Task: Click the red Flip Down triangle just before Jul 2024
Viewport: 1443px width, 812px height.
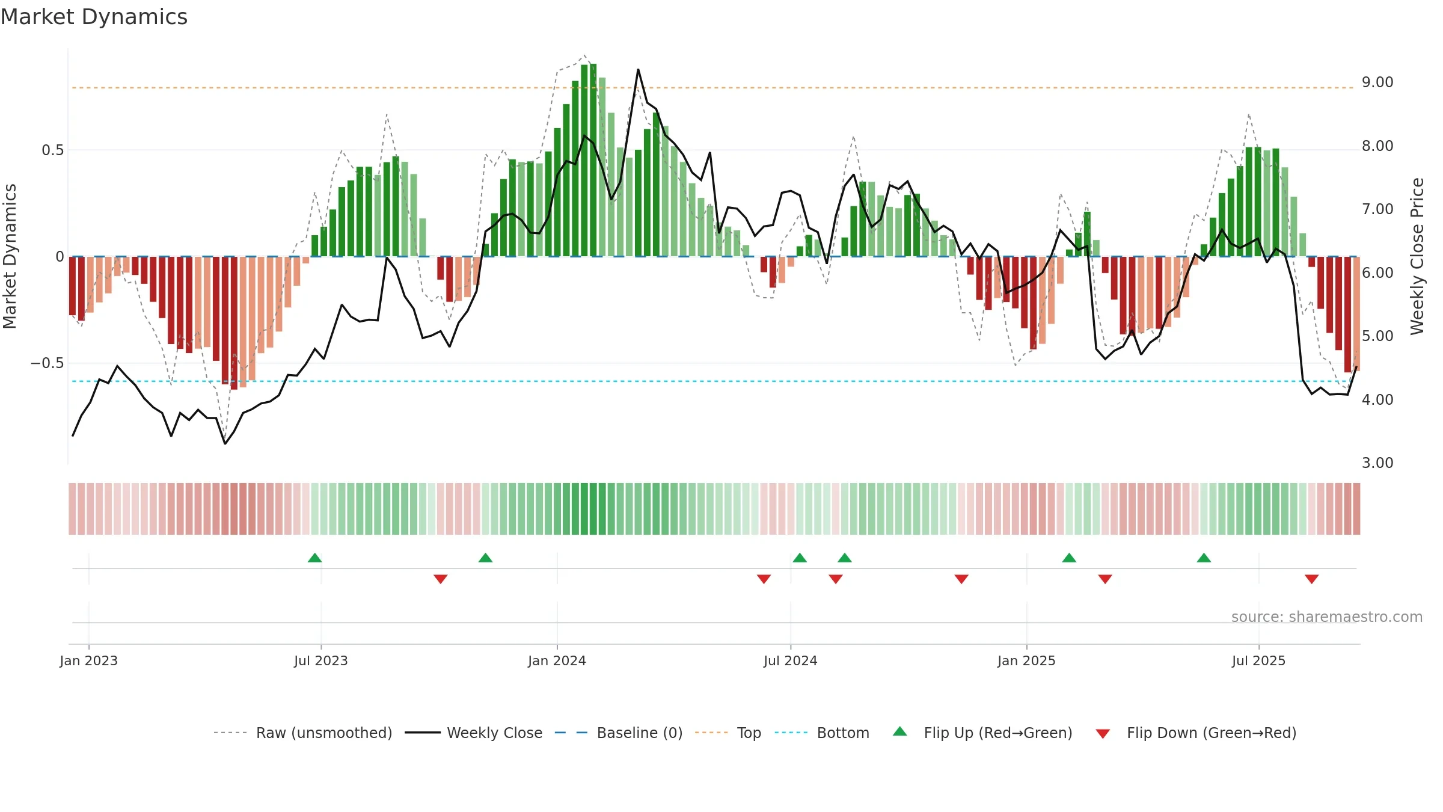Action: [764, 579]
